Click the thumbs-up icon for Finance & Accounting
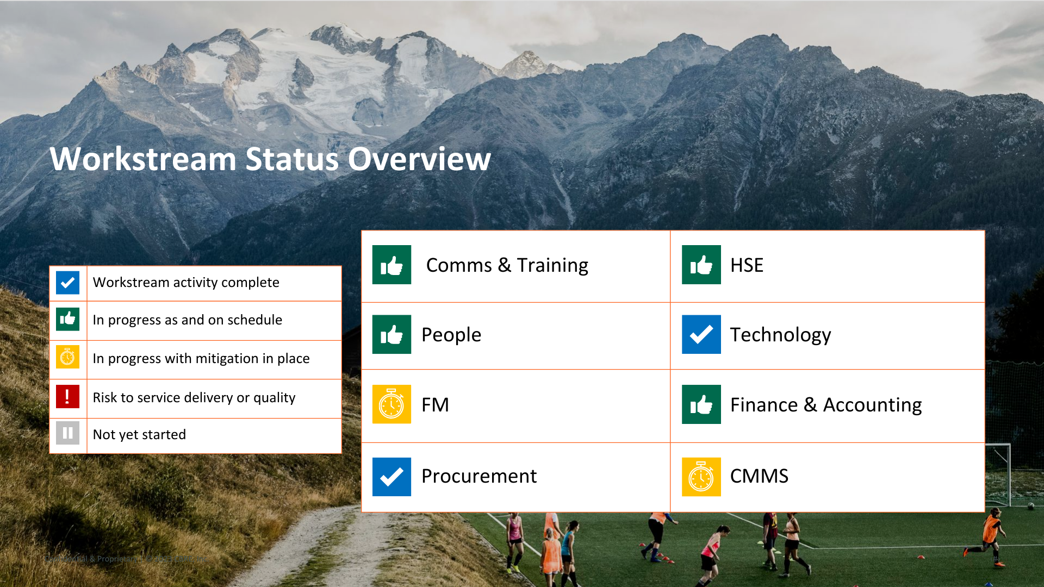Screen dimensions: 1044x587 click(x=701, y=405)
